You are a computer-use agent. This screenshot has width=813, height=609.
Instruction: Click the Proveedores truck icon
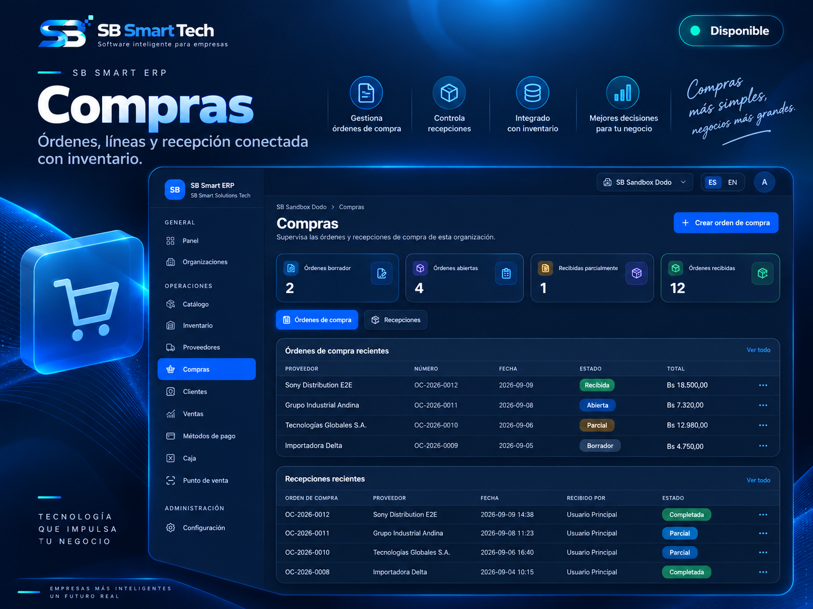pos(170,347)
